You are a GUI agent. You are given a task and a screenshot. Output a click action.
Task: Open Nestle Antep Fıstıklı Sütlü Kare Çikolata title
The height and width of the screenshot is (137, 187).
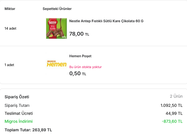(x=106, y=21)
